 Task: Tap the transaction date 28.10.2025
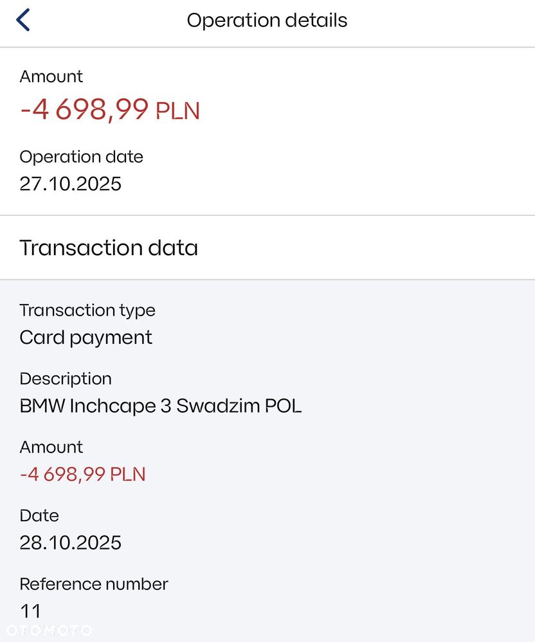(x=71, y=543)
